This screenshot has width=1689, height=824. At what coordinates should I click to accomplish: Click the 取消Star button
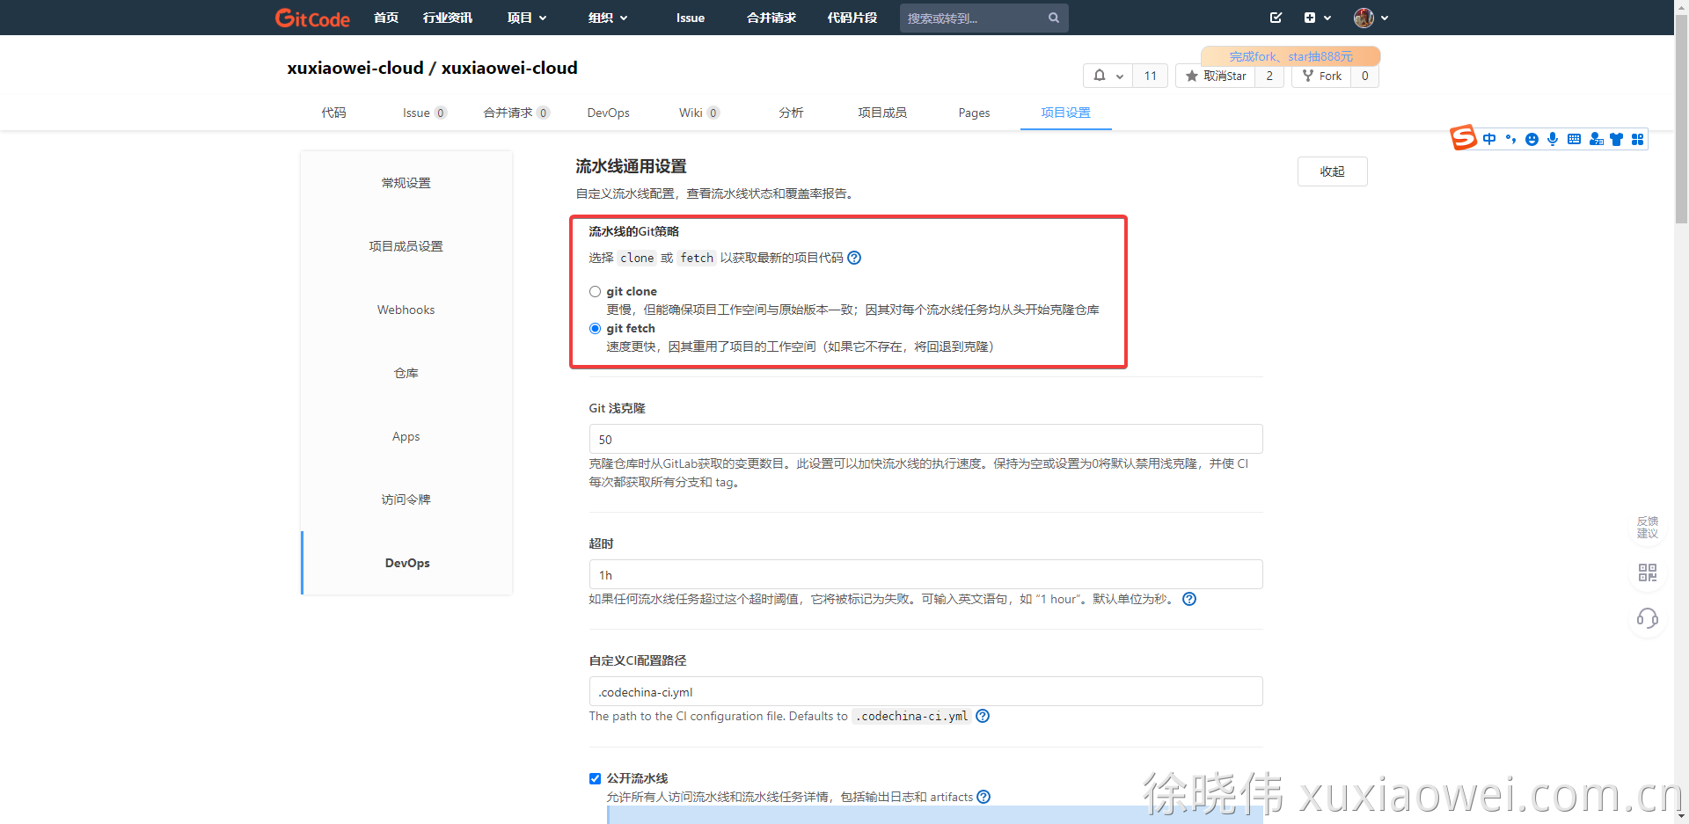click(x=1216, y=76)
